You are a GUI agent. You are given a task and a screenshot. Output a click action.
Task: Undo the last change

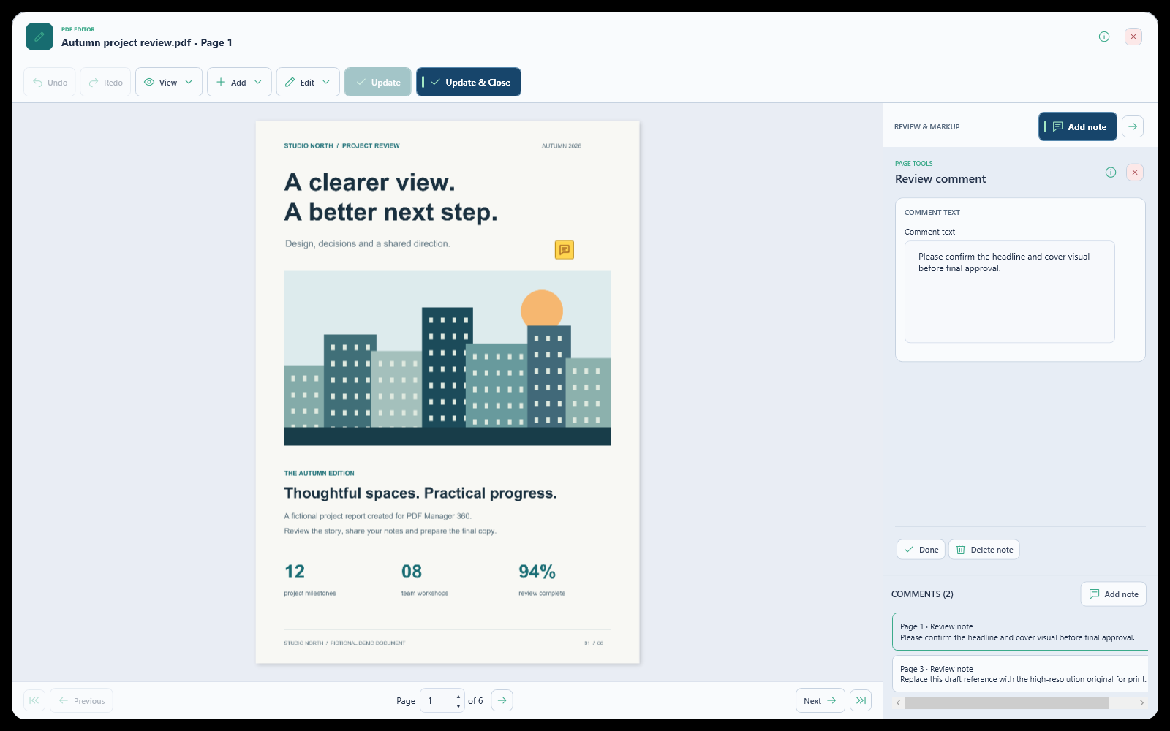point(50,83)
